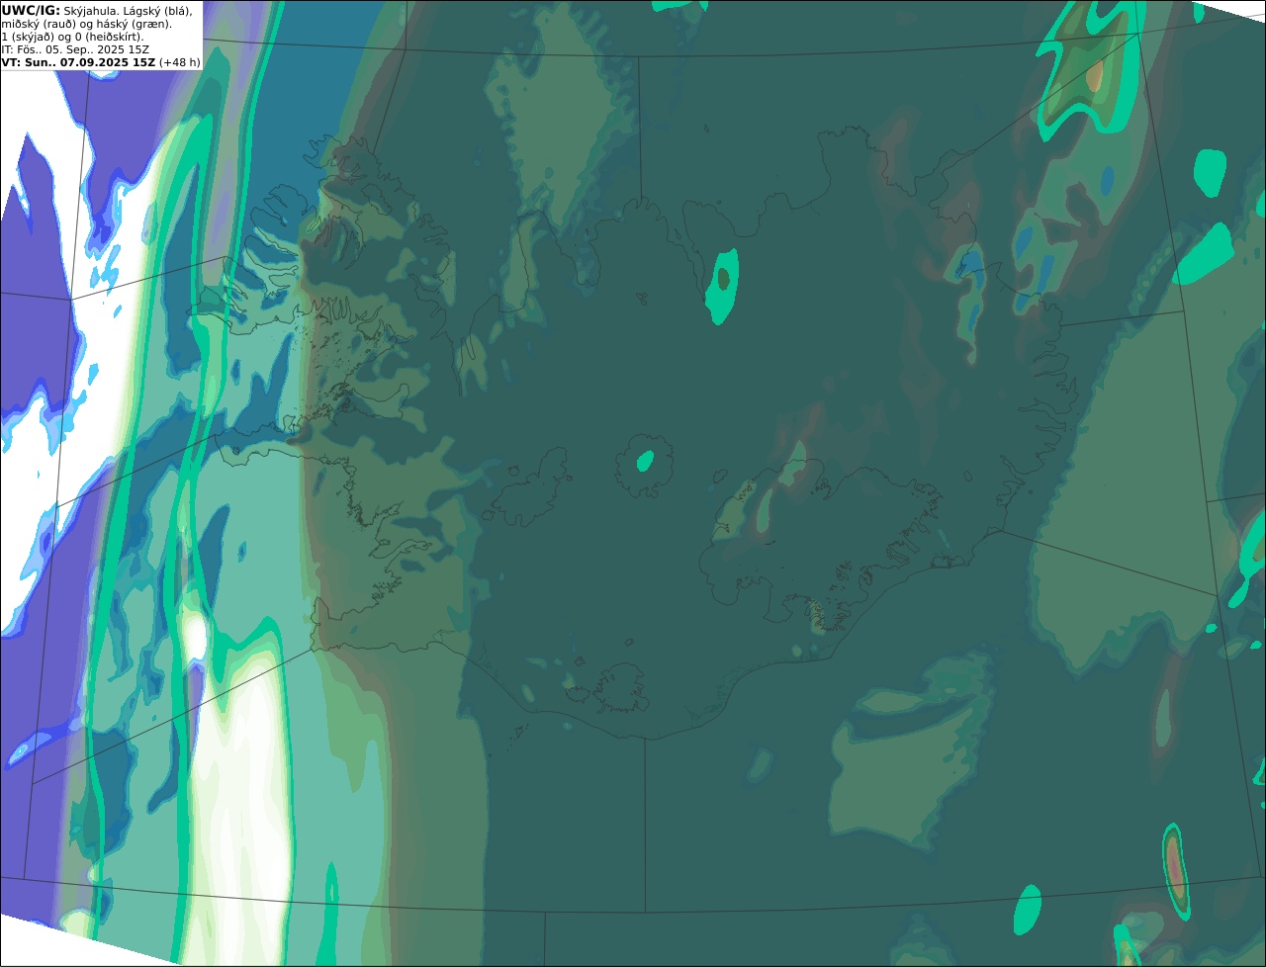
Task: Click the '1 (skýjað) og 0 (heiðskírt).' line
Action: click(x=72, y=37)
